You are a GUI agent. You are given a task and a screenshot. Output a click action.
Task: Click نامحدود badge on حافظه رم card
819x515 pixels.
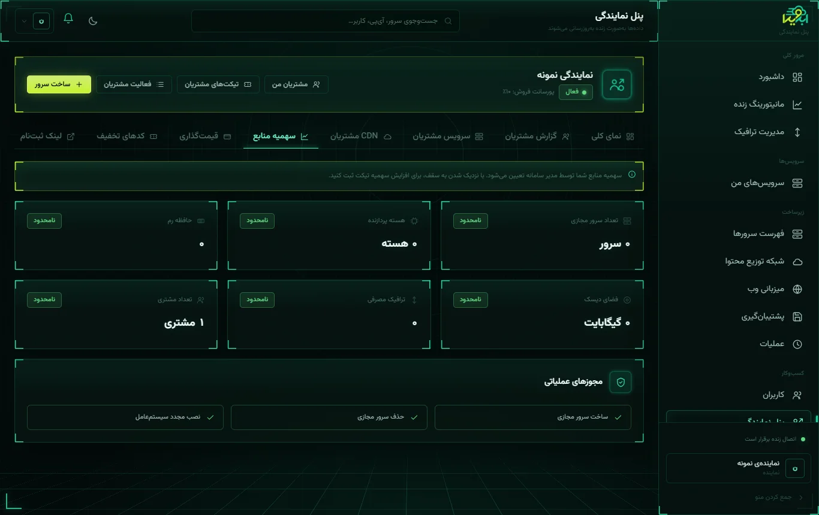pos(44,220)
